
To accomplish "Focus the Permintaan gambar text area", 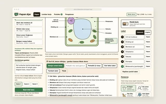I will click(29, 69).
